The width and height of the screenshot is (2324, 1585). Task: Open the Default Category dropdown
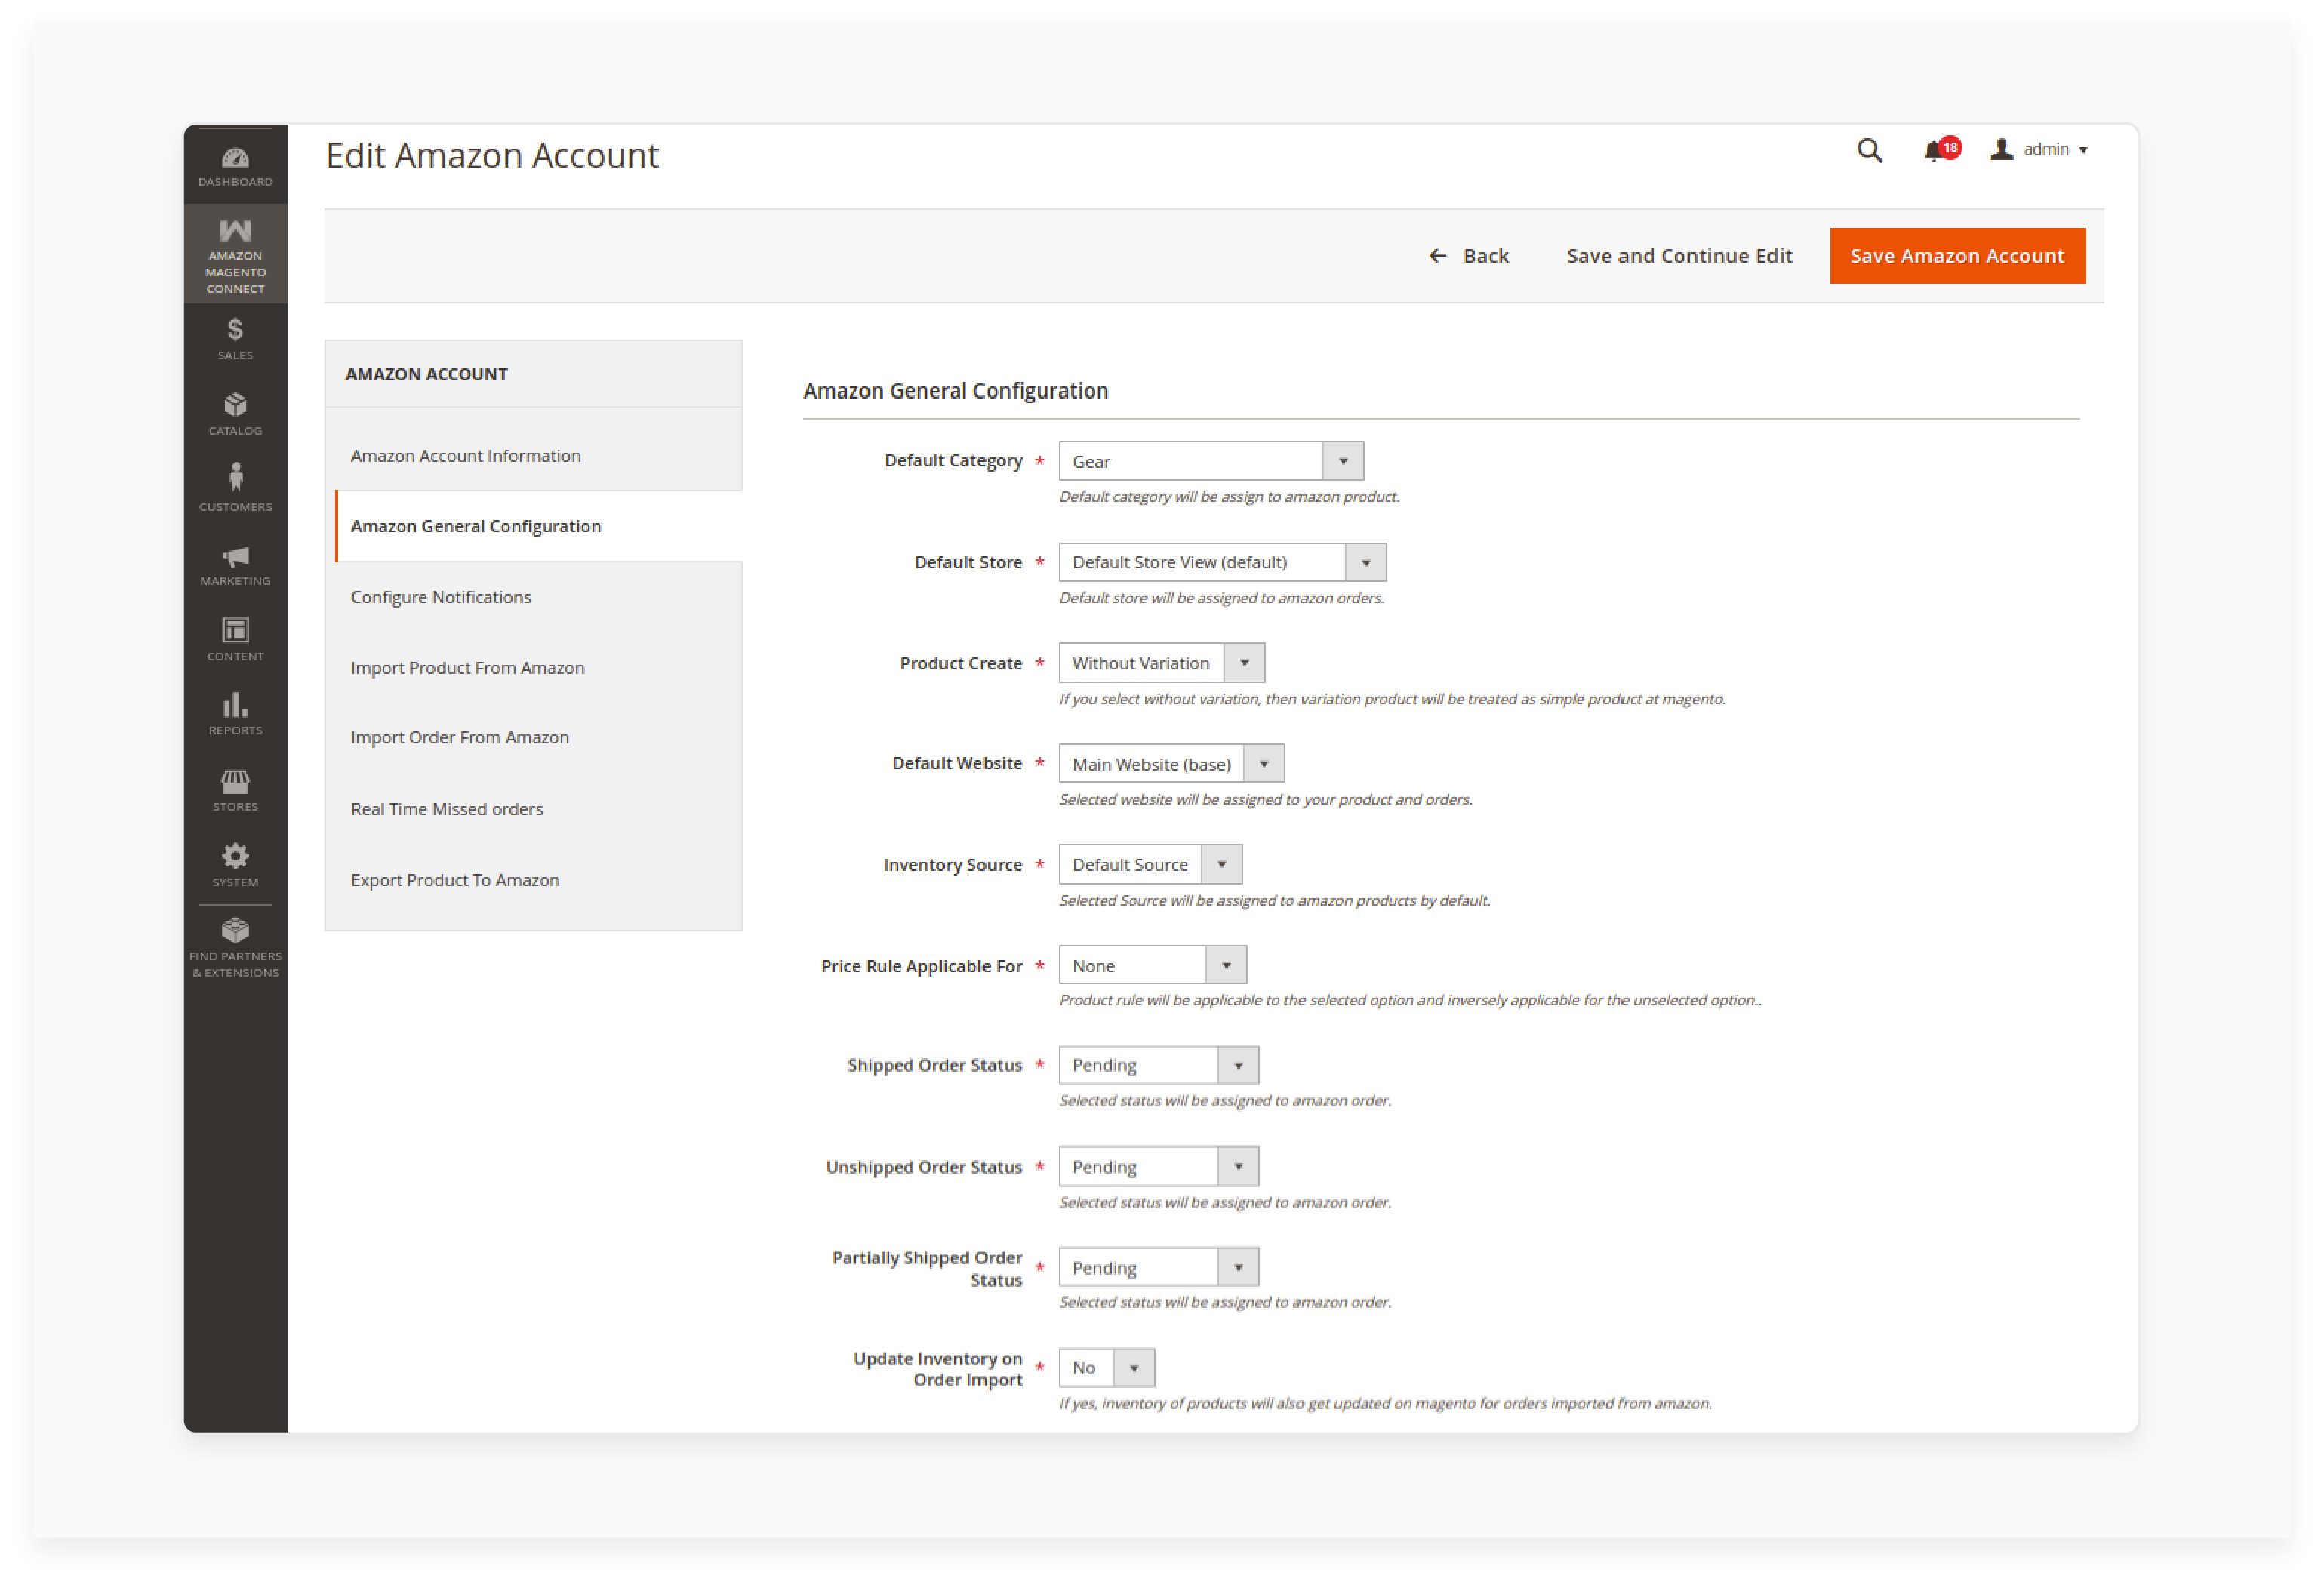point(1211,462)
